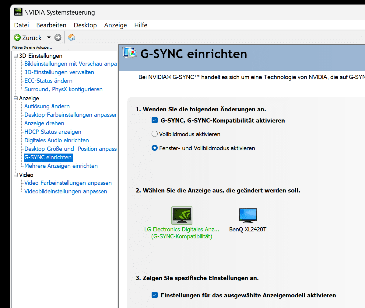
Task: Open Video-Farbeinstellungen anpassen
Action: (68, 183)
